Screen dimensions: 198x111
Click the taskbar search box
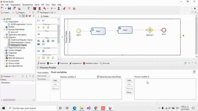tap(32, 108)
